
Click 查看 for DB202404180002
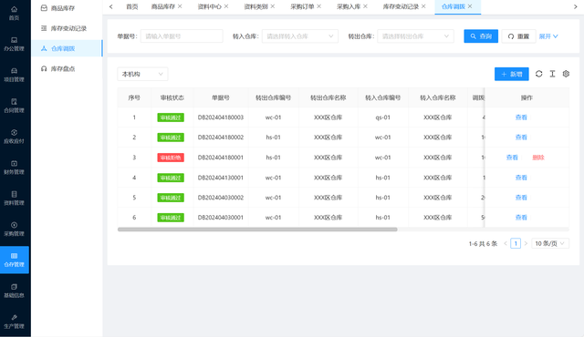(x=521, y=138)
